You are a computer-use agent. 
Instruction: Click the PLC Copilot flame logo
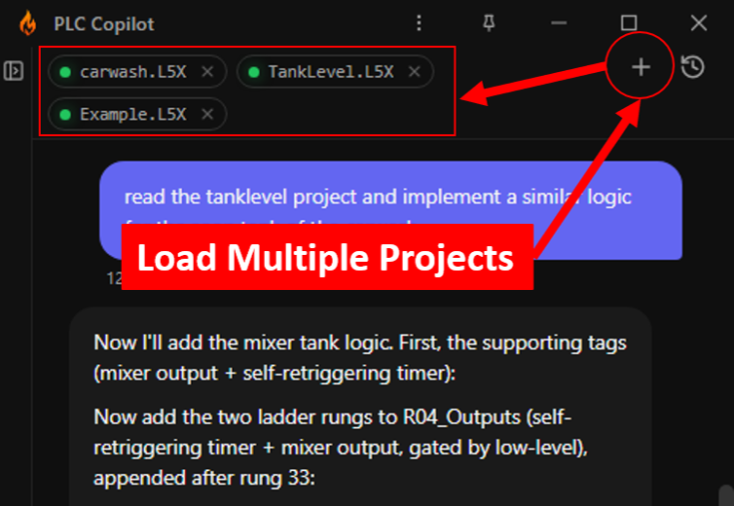[28, 23]
